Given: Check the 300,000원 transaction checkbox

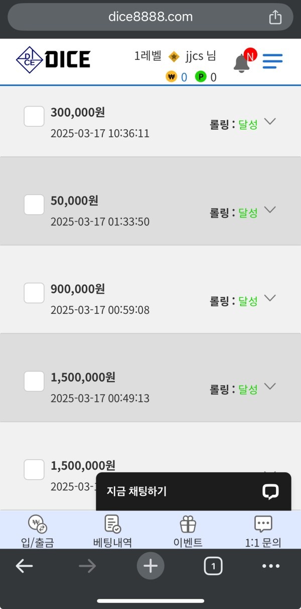Looking at the screenshot, I should (34, 116).
